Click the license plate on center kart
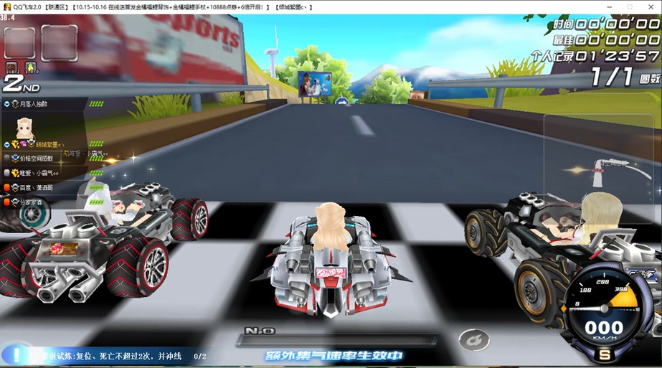Viewport: 662px width, 368px height. tap(331, 273)
